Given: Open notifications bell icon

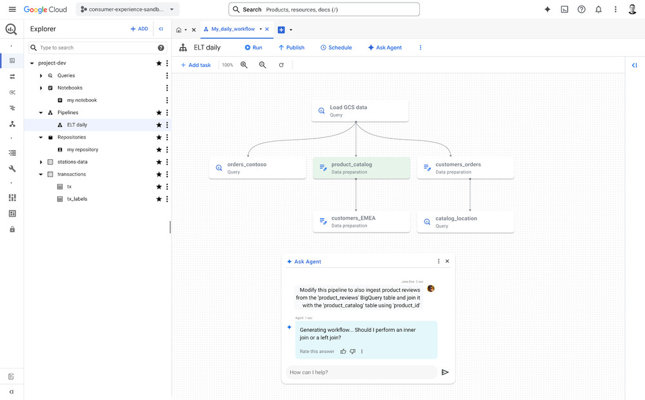Looking at the screenshot, I should click(x=599, y=10).
